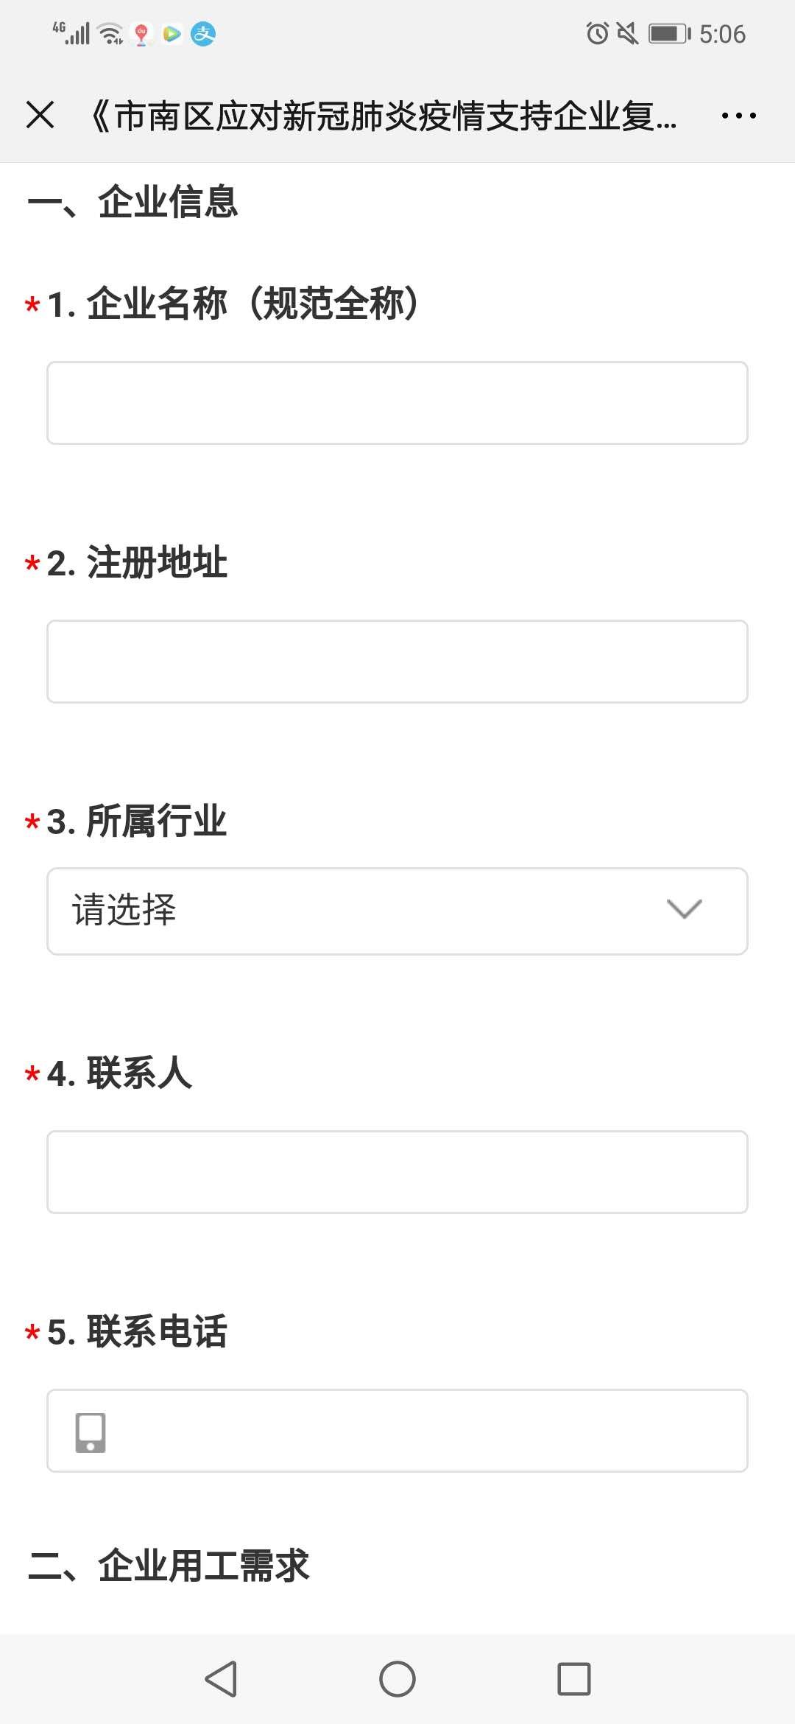Close the survey page with X
This screenshot has height=1724, width=795.
40,115
